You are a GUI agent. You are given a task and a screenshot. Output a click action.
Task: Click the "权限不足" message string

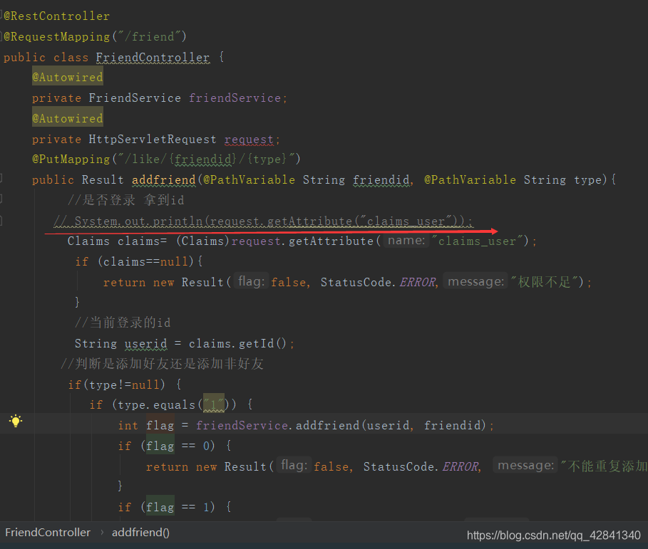coord(544,282)
